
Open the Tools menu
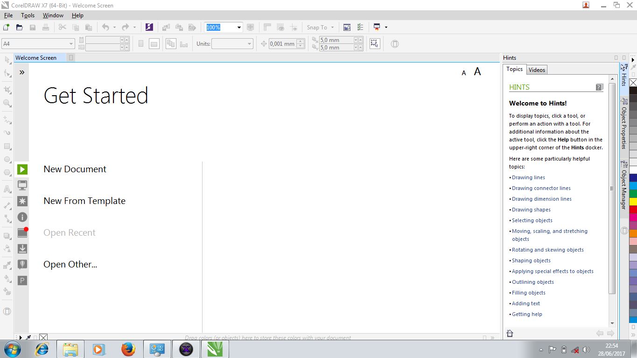tap(28, 15)
